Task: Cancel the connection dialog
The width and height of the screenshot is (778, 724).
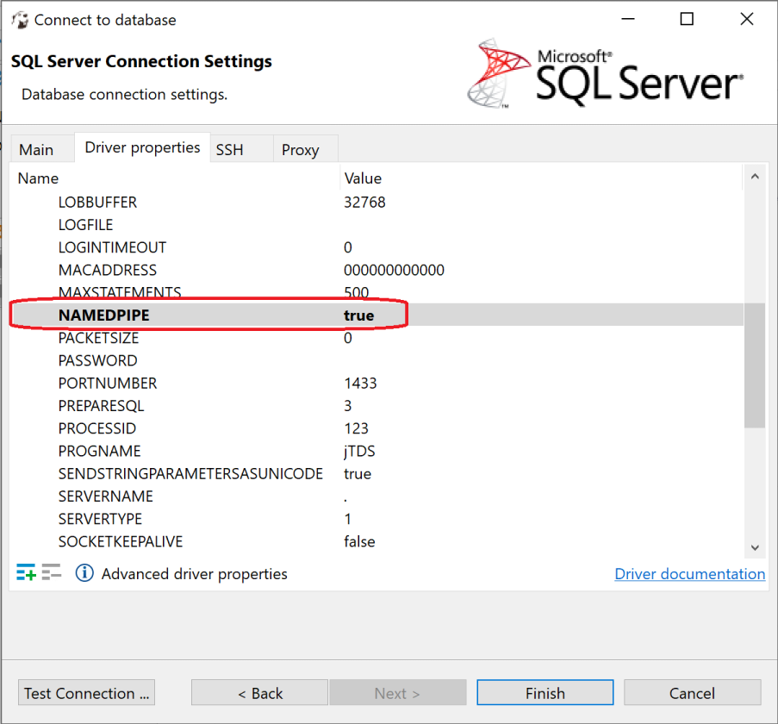Action: pos(692,693)
